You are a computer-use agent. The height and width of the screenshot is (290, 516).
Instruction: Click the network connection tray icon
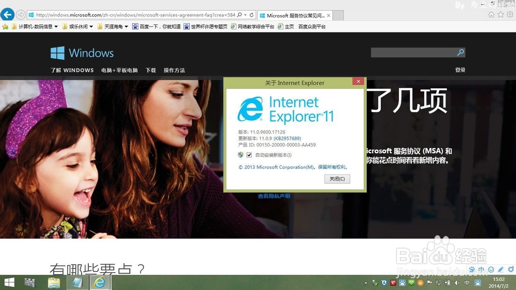438,283
